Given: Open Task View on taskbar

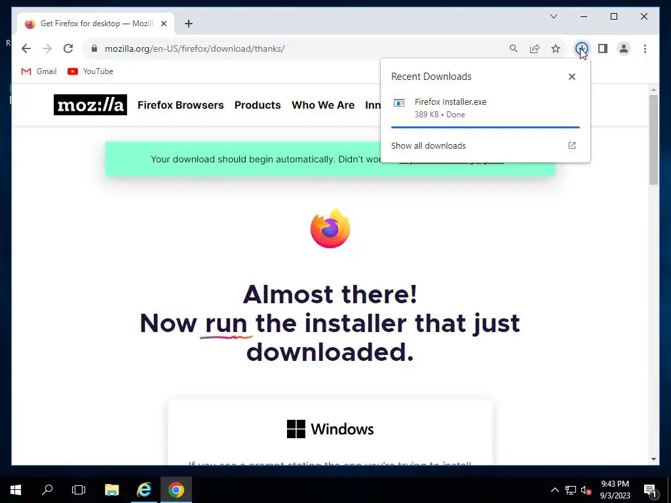Looking at the screenshot, I should pyautogui.click(x=79, y=490).
